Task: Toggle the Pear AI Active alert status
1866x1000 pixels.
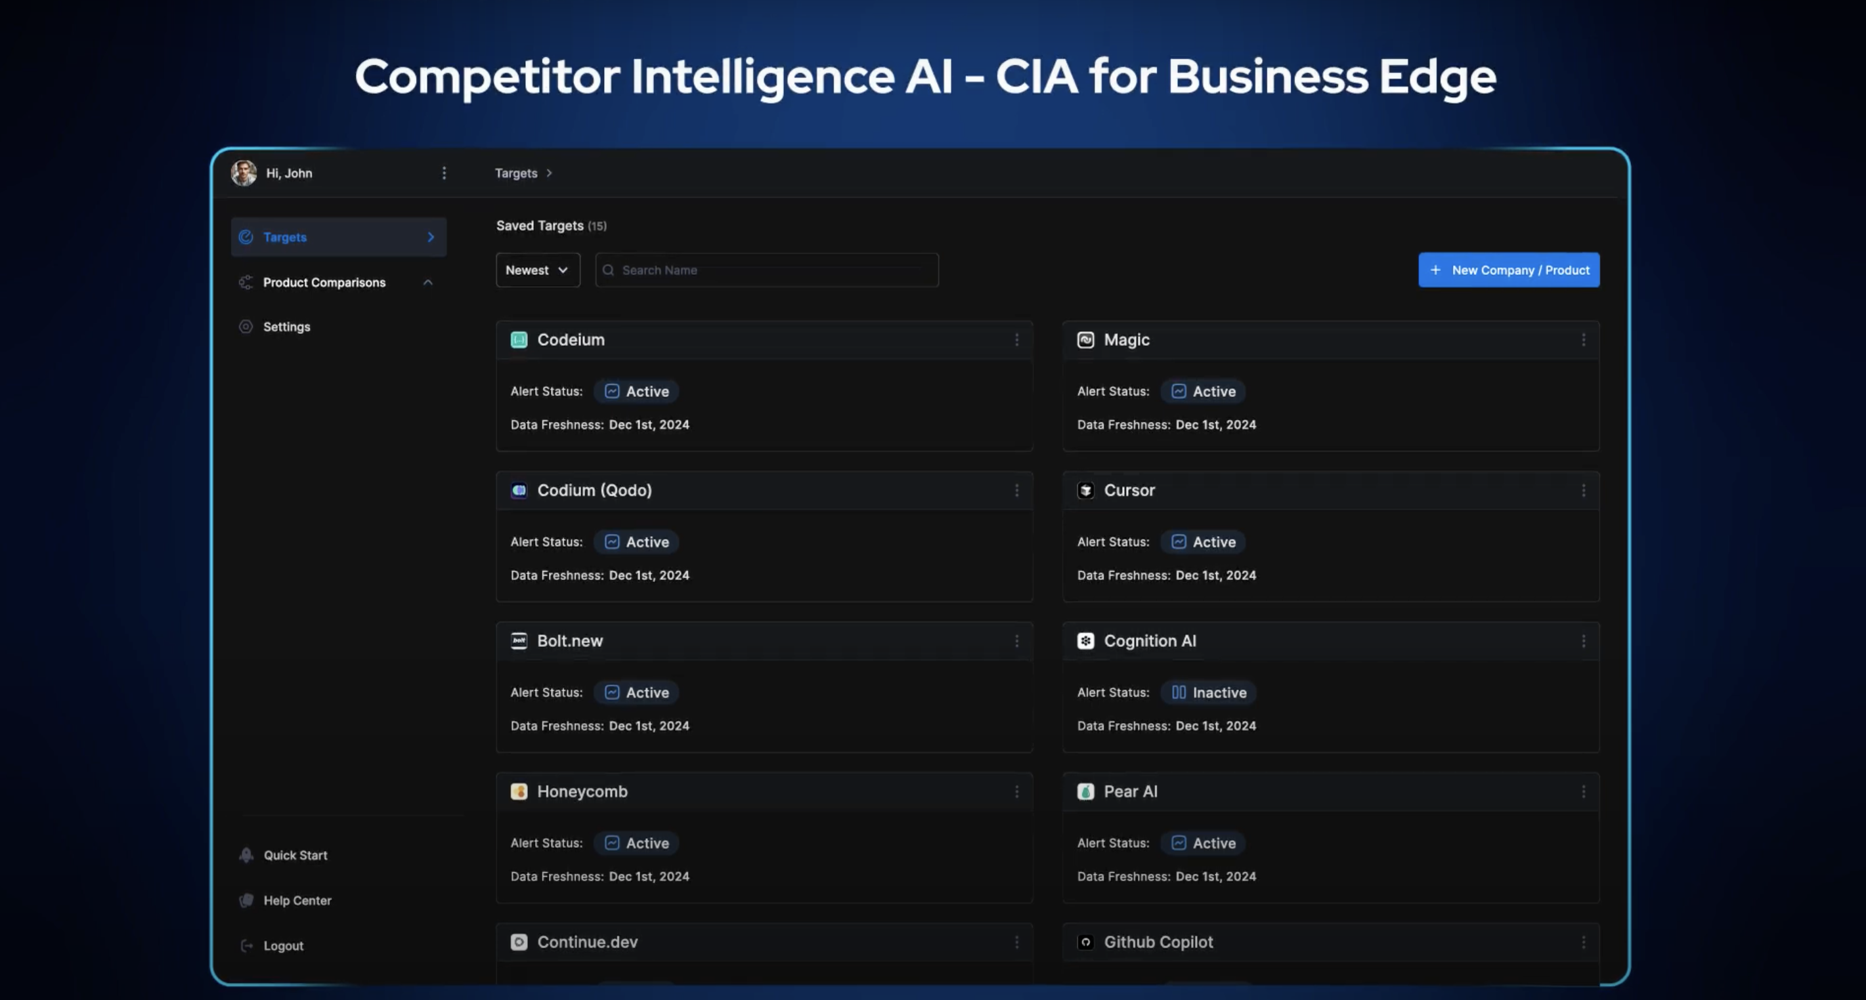Action: pos(1202,843)
